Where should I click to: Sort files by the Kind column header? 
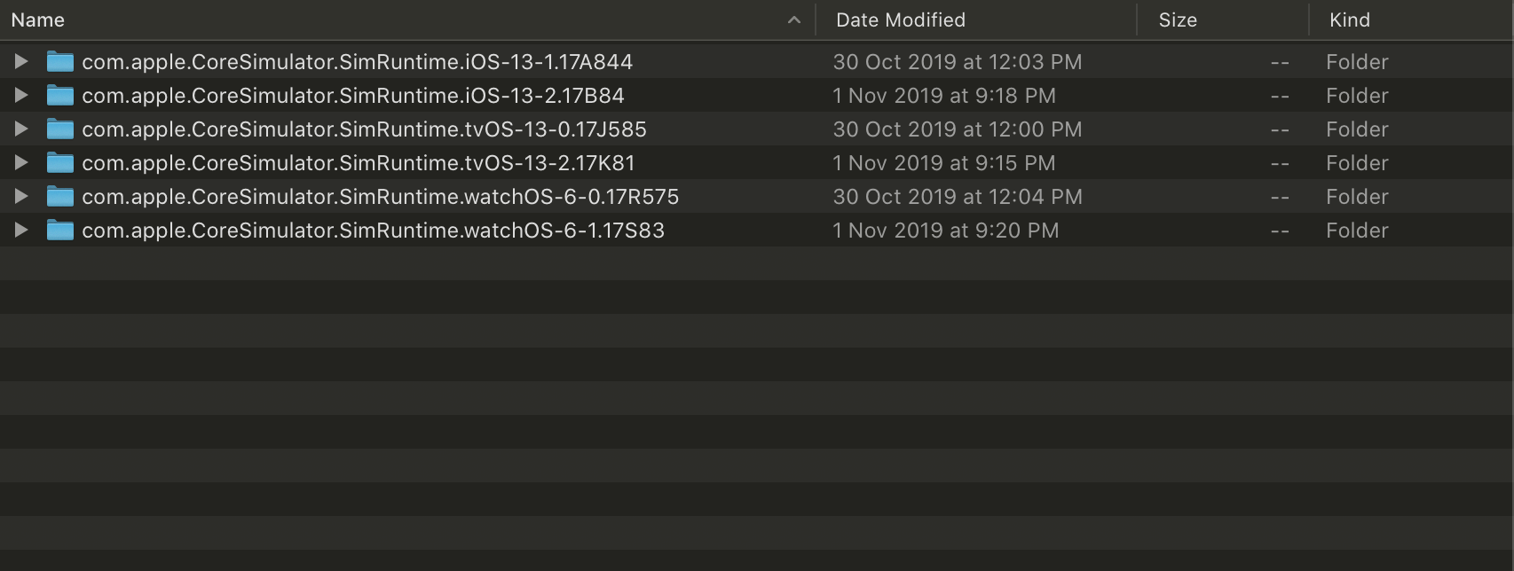[1350, 20]
